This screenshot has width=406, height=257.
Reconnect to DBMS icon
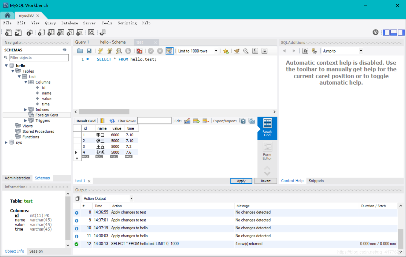coord(103,32)
